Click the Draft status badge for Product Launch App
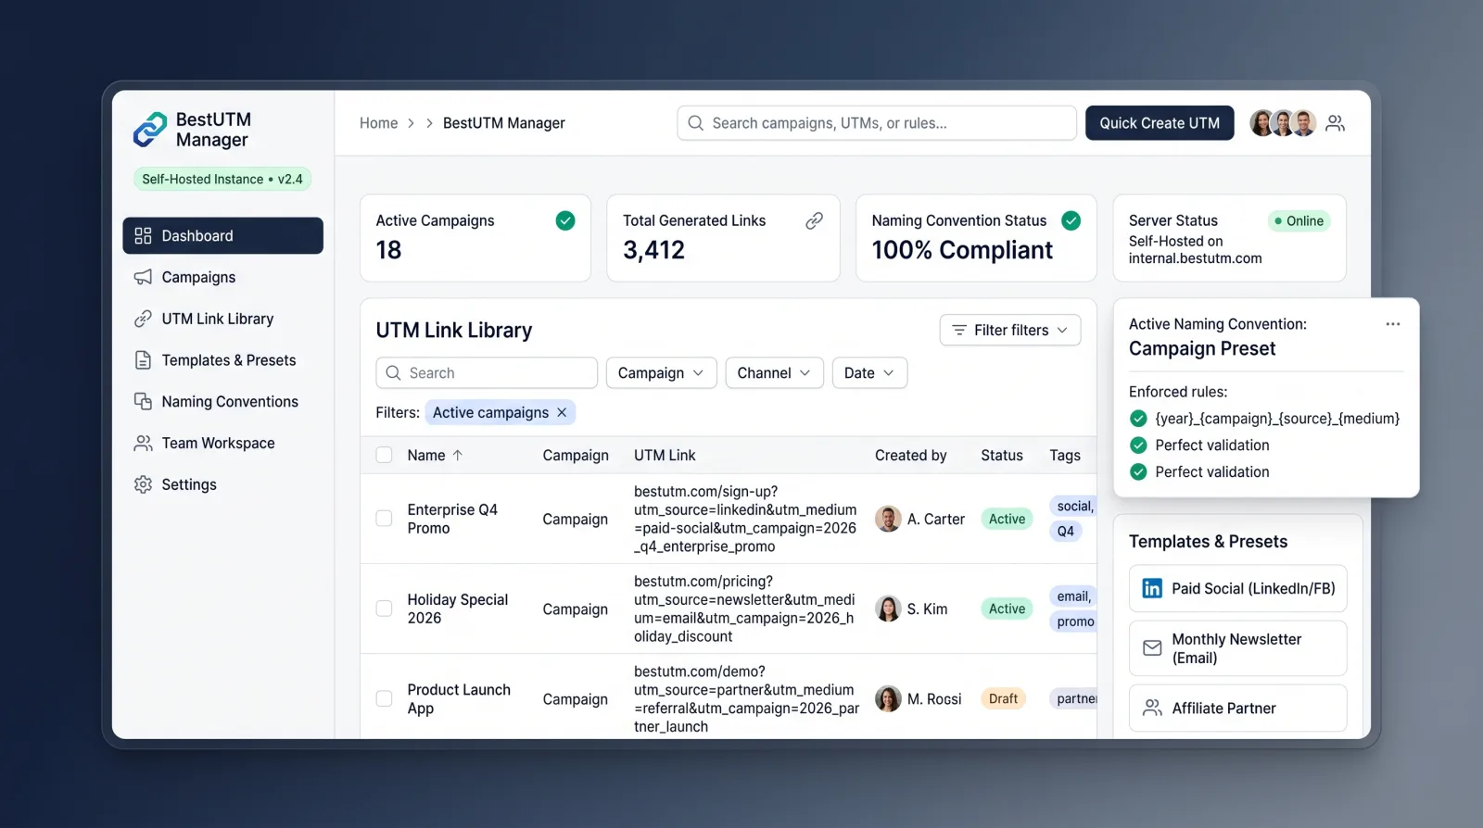The image size is (1483, 828). tap(1003, 699)
